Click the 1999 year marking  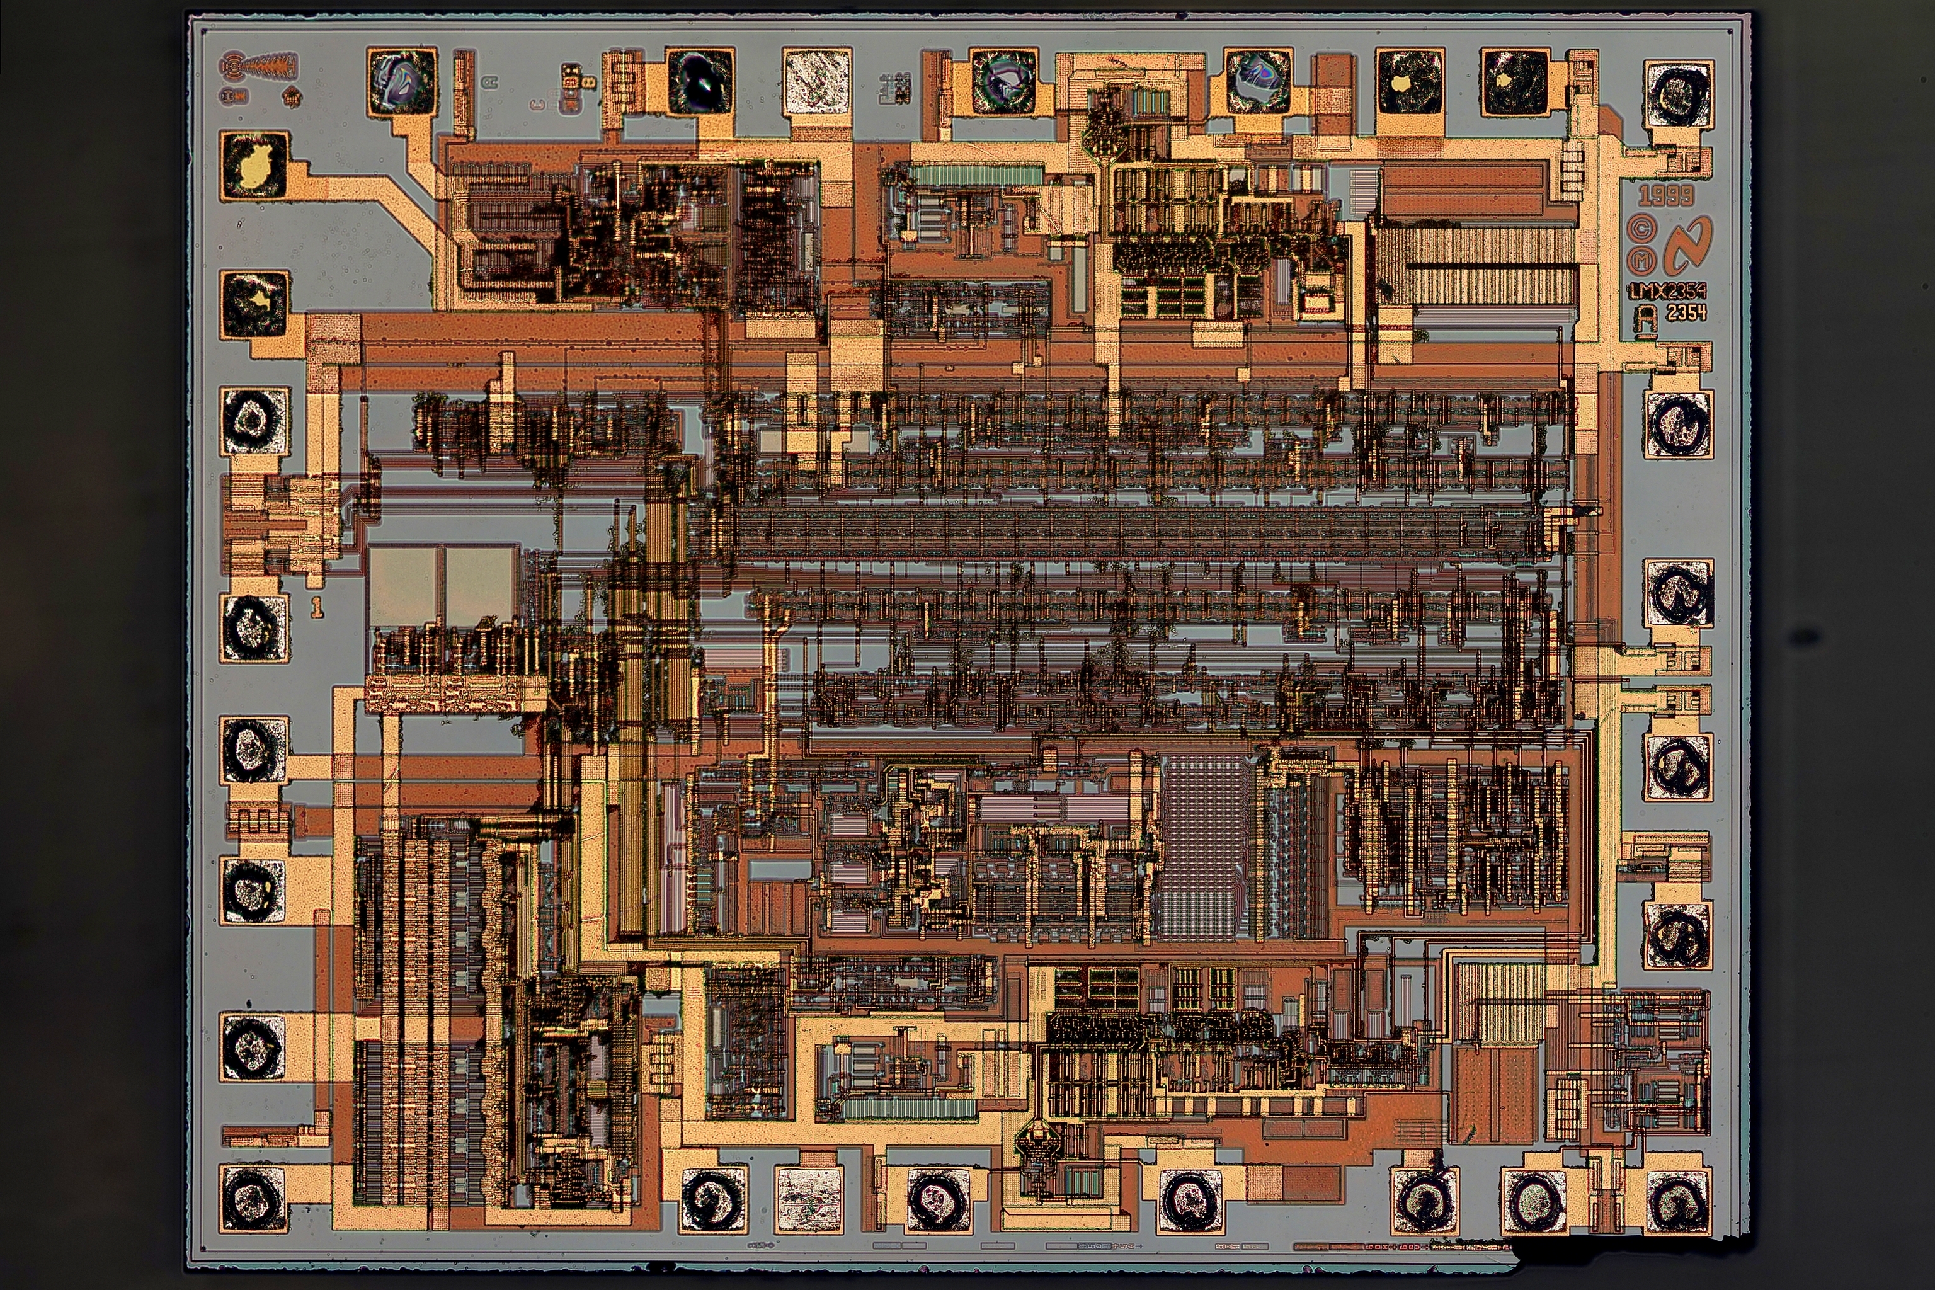click(x=1665, y=196)
